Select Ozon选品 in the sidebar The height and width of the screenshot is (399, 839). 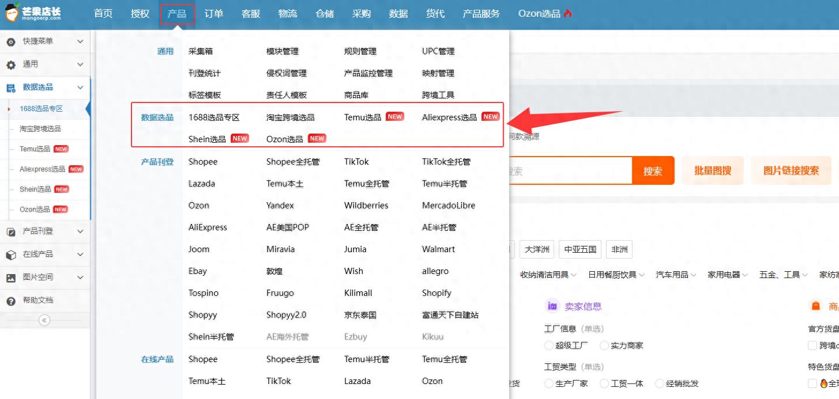coord(35,210)
